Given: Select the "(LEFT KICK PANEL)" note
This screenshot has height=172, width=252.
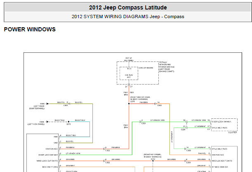Looking at the screenshot, I should tap(36, 124).
